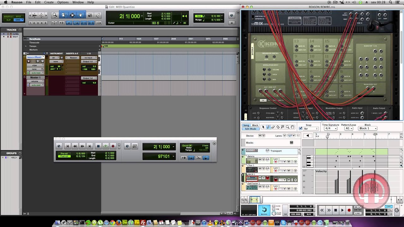The image size is (404, 227).
Task: Select the Reason razor tool
Action: point(278,127)
